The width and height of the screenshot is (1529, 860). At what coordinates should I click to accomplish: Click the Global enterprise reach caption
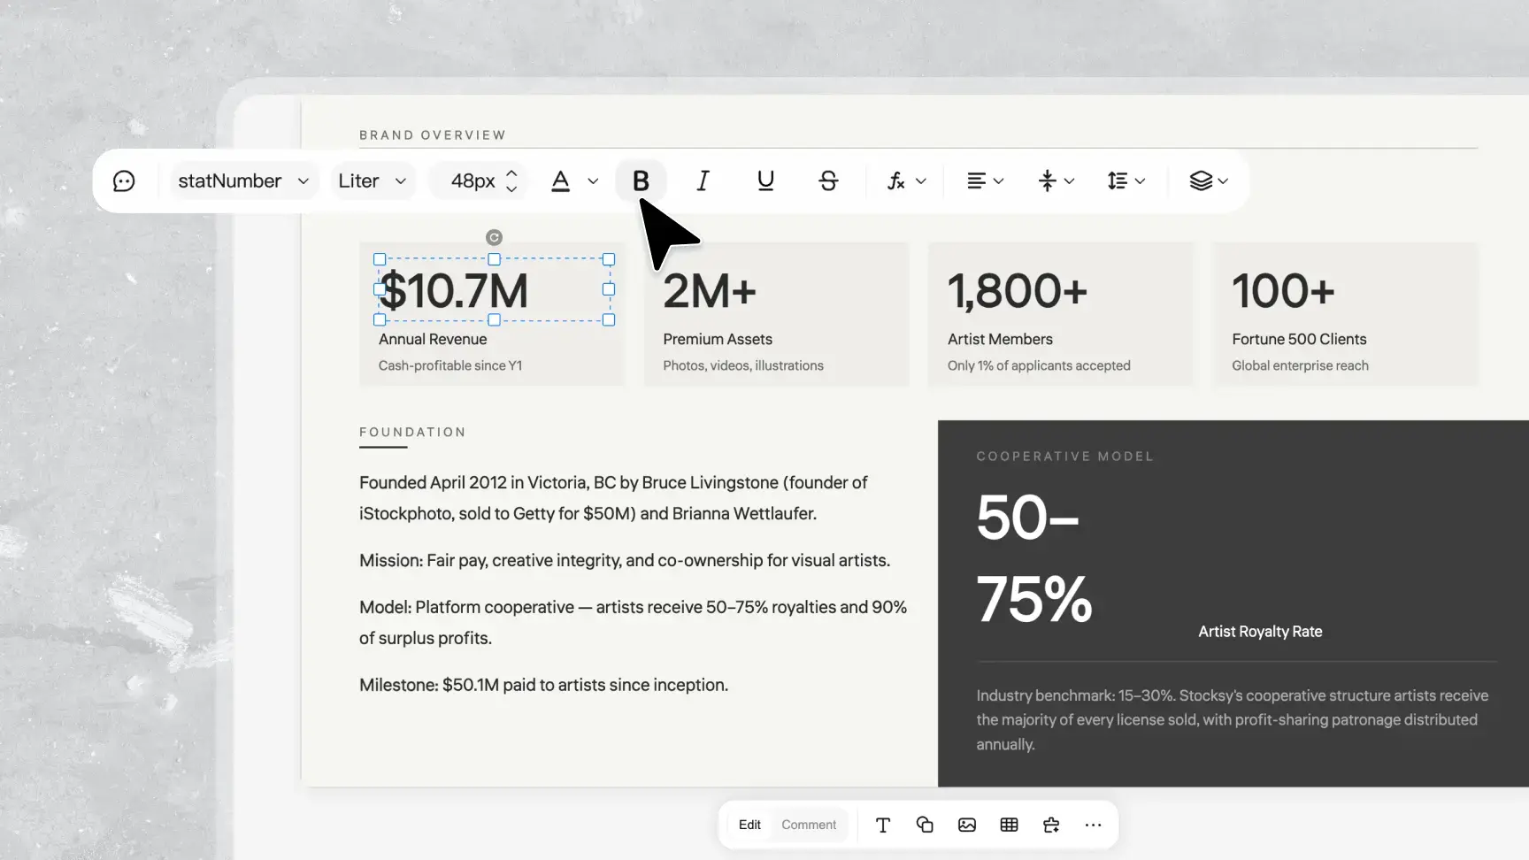[1300, 365]
